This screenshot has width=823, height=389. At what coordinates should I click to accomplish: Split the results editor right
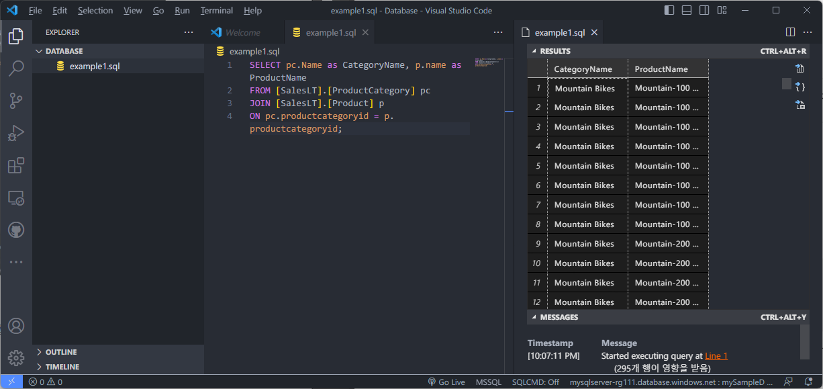tap(790, 32)
